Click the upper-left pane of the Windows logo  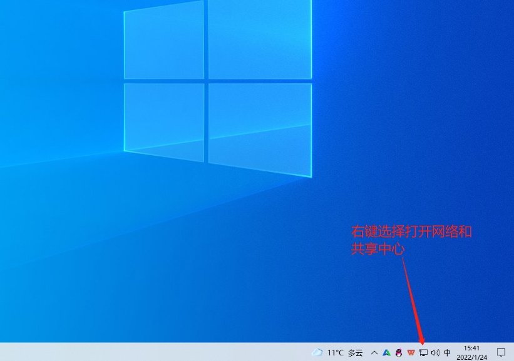point(164,43)
